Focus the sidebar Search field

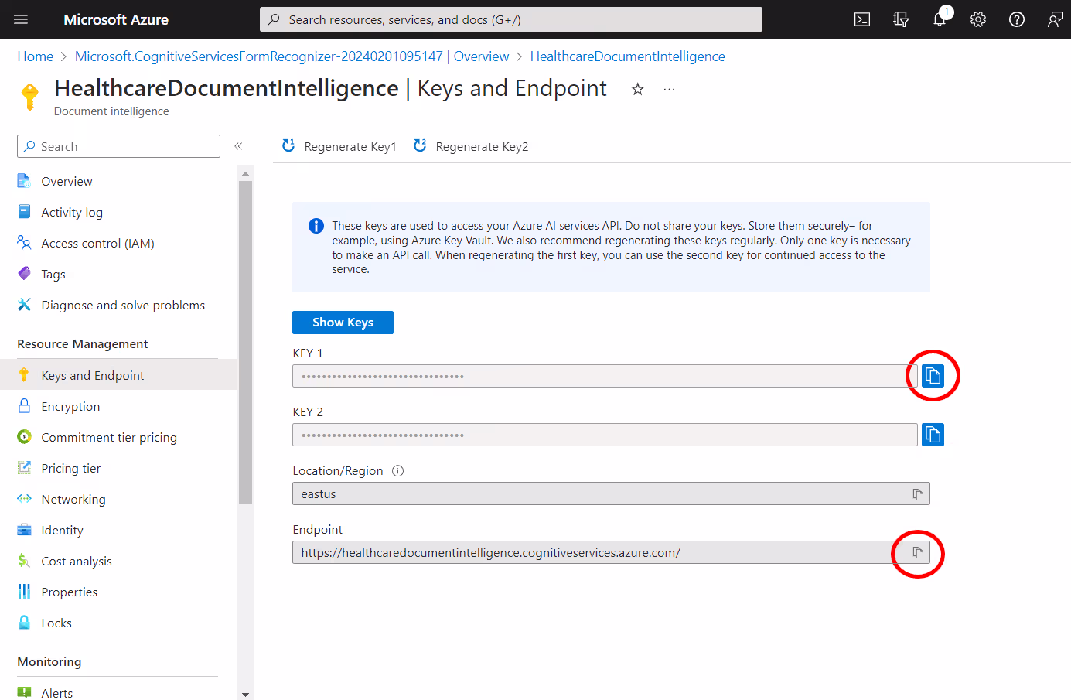click(x=118, y=146)
